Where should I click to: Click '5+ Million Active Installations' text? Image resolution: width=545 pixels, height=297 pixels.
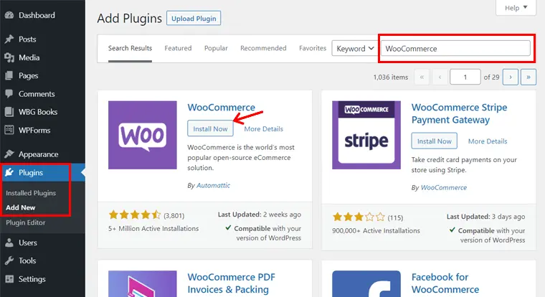[x=153, y=228]
